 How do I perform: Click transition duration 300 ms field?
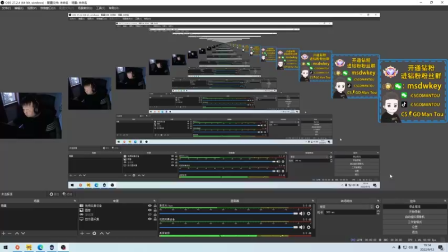(x=350, y=212)
